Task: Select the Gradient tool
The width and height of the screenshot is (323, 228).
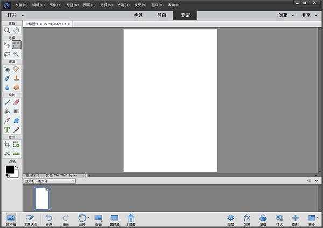Action: coord(16,111)
